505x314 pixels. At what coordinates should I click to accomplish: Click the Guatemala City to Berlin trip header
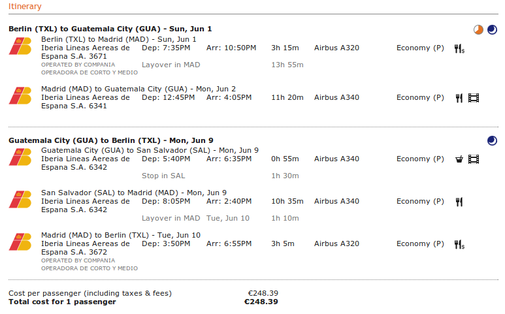(111, 140)
